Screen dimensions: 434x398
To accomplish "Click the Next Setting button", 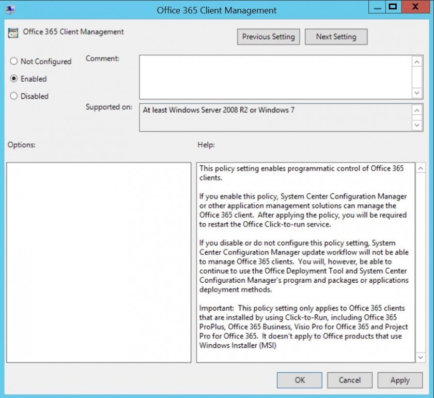I will point(336,37).
